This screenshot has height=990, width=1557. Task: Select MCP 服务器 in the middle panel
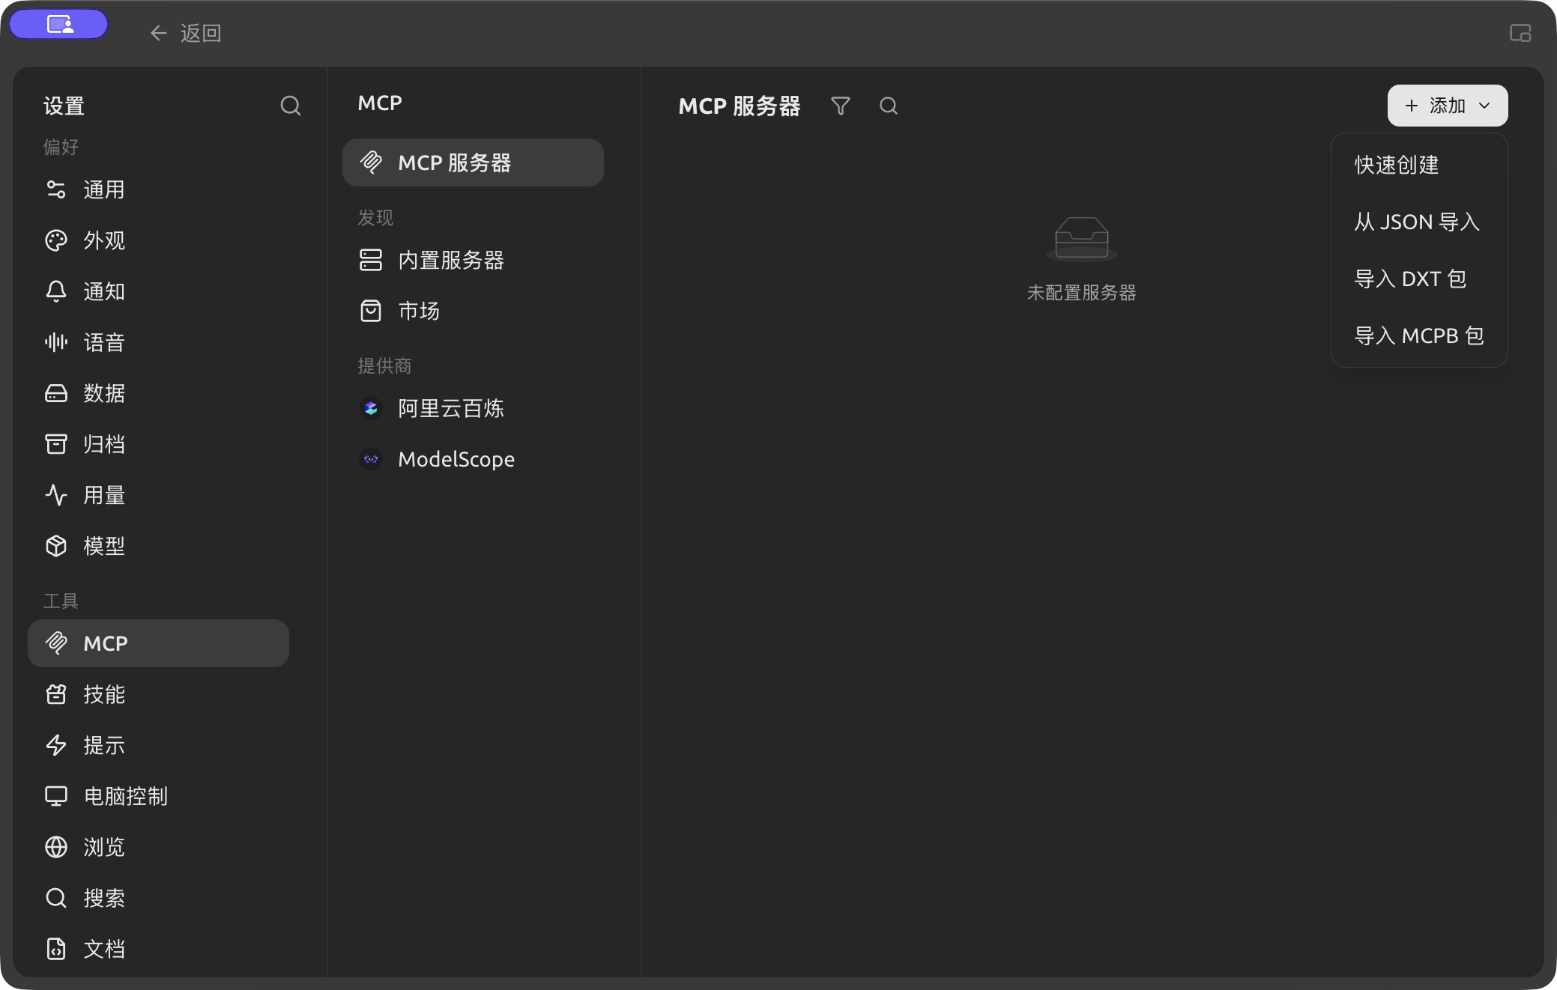473,163
